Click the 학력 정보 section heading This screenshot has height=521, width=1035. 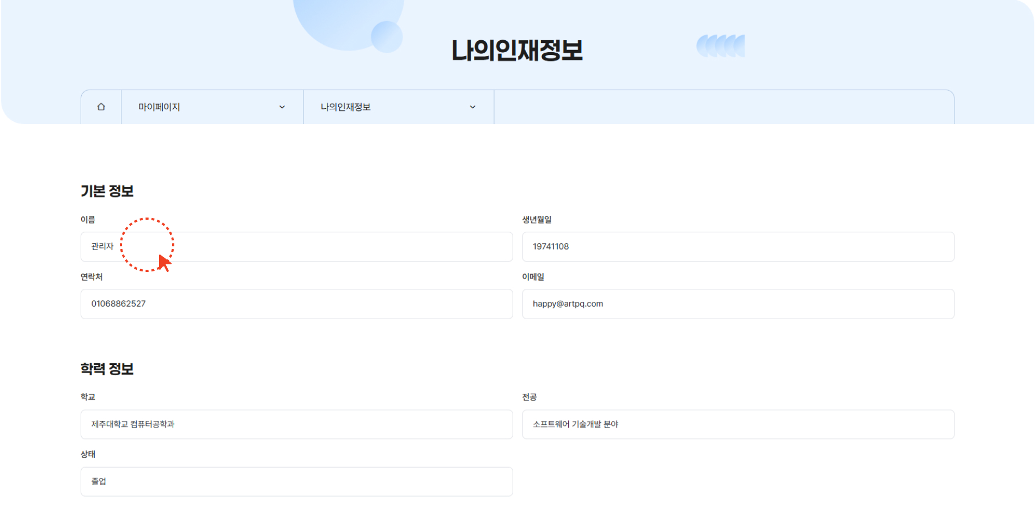click(108, 369)
